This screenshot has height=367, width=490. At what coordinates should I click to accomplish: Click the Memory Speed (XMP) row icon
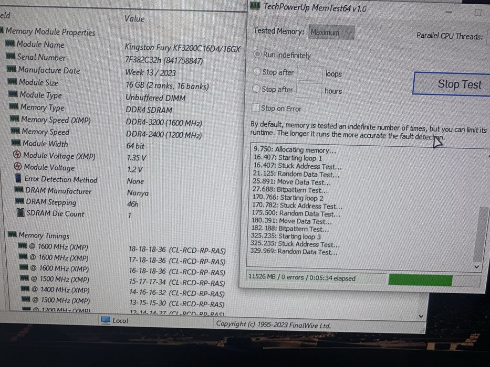point(14,118)
